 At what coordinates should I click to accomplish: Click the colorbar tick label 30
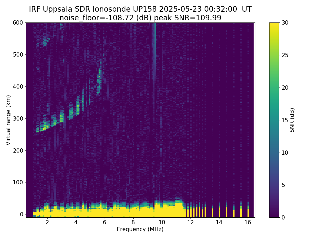285,23
